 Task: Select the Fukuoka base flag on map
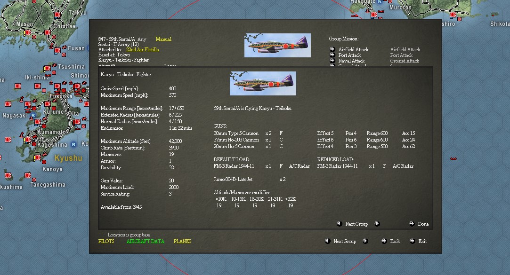(57, 86)
